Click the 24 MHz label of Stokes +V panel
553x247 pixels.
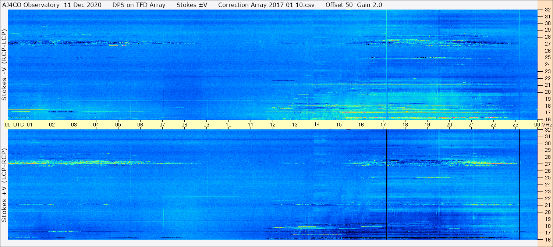547,185
